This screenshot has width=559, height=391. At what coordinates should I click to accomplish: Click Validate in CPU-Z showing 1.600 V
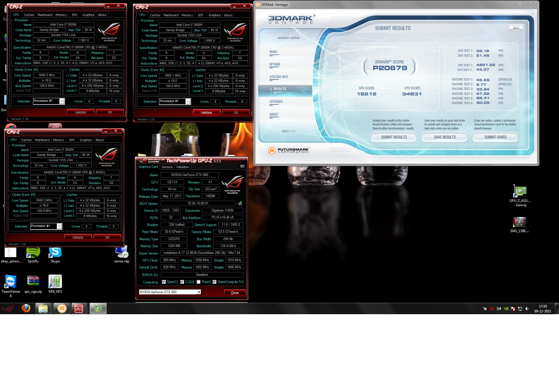tap(206, 113)
